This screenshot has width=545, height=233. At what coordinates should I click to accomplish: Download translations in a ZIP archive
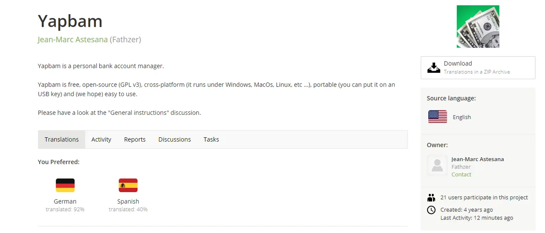[x=478, y=68]
